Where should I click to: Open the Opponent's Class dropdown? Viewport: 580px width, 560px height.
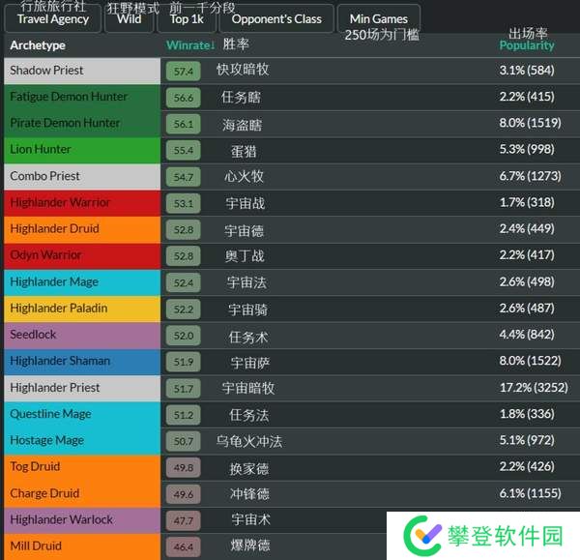point(276,18)
